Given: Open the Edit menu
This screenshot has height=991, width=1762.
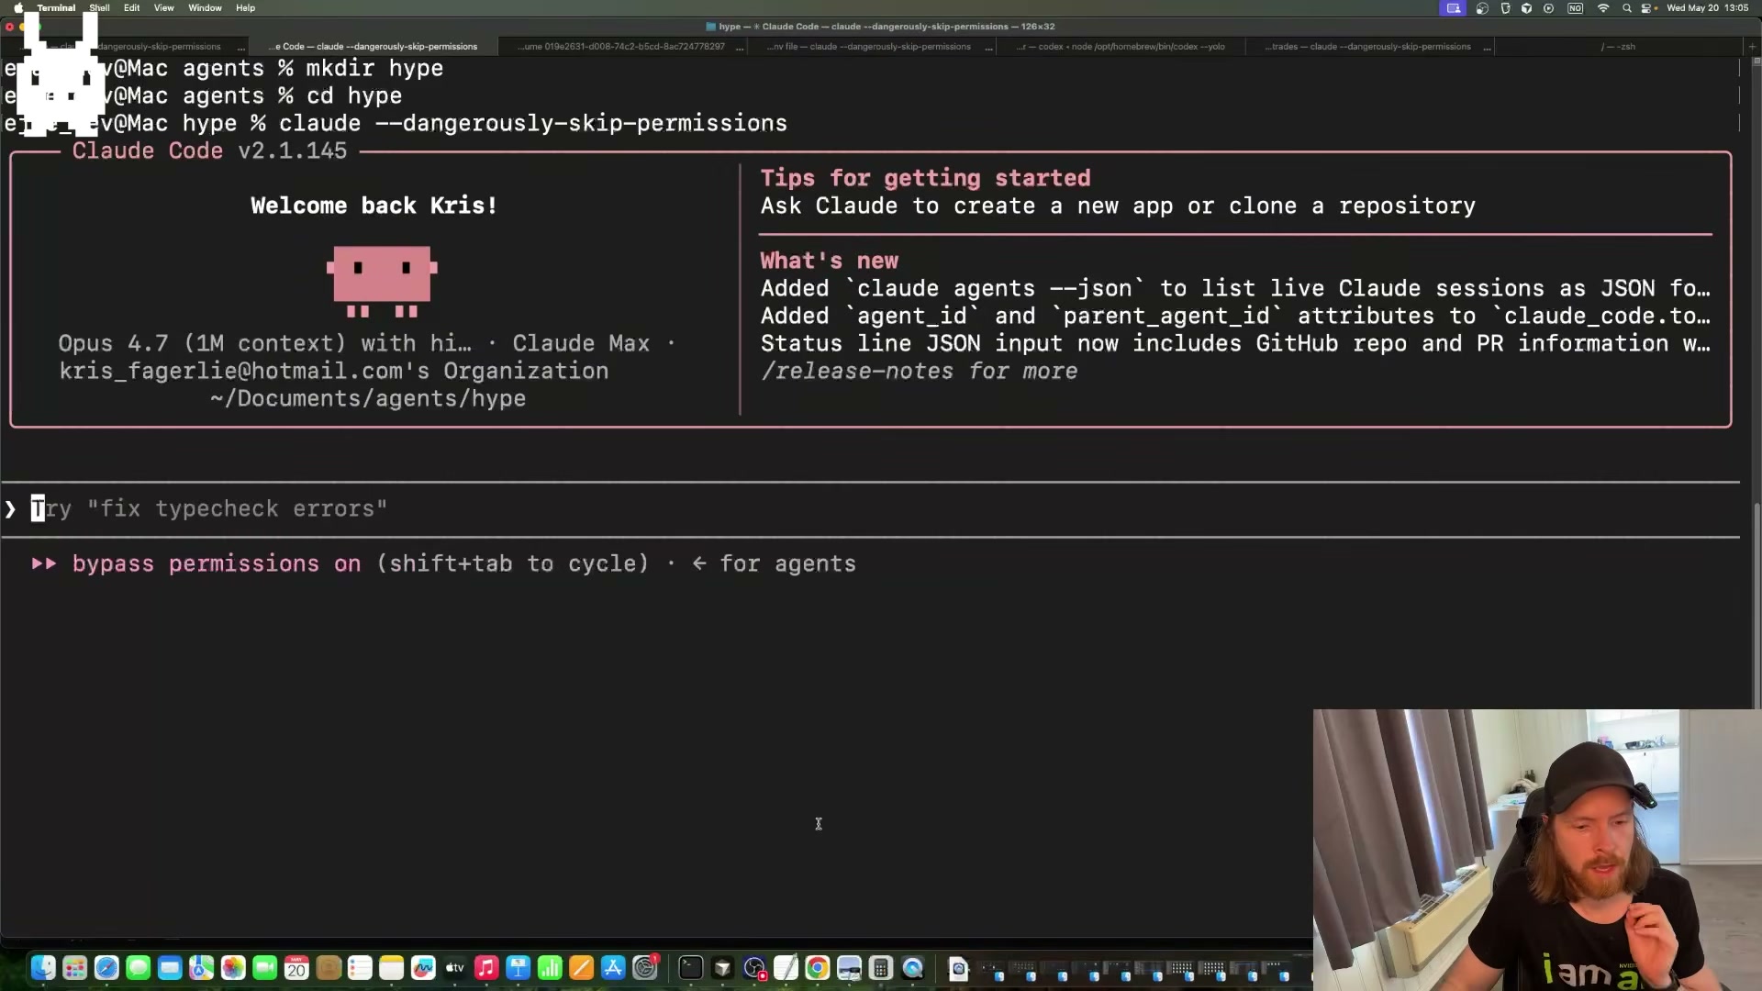Looking at the screenshot, I should tap(132, 7).
